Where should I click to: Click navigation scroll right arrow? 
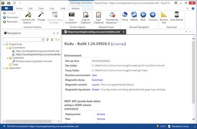(59, 121)
